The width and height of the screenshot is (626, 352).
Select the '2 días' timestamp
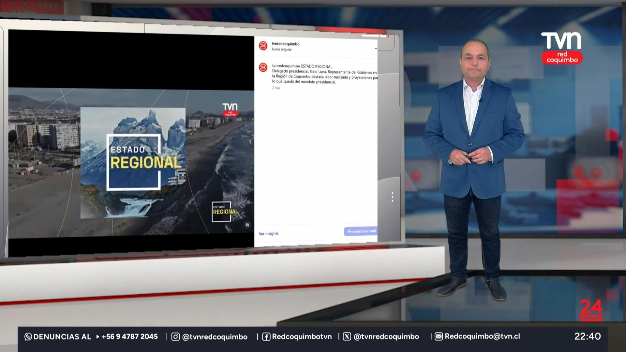[x=276, y=88]
